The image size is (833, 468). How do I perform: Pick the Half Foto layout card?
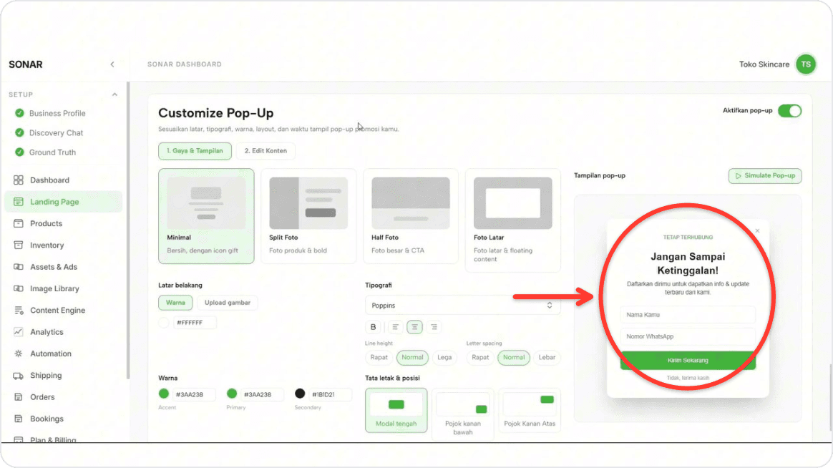point(411,216)
